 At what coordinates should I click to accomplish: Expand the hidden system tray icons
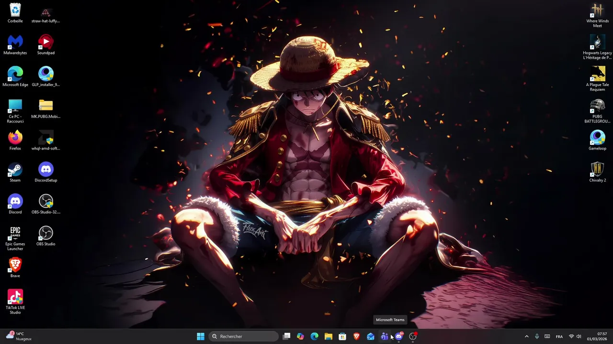coord(526,336)
